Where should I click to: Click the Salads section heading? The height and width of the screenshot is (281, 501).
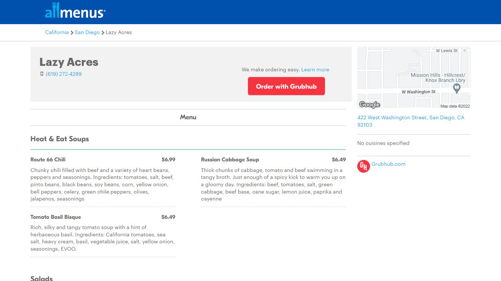(41, 278)
